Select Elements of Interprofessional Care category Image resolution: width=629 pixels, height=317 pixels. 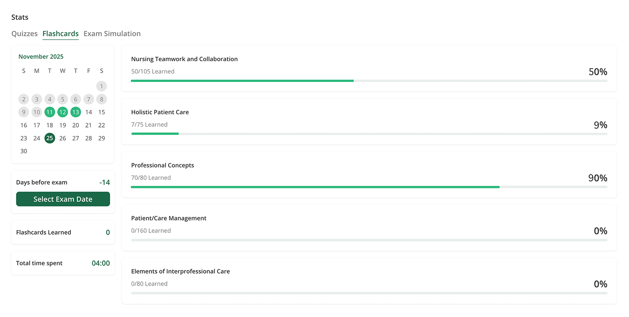pyautogui.click(x=369, y=281)
